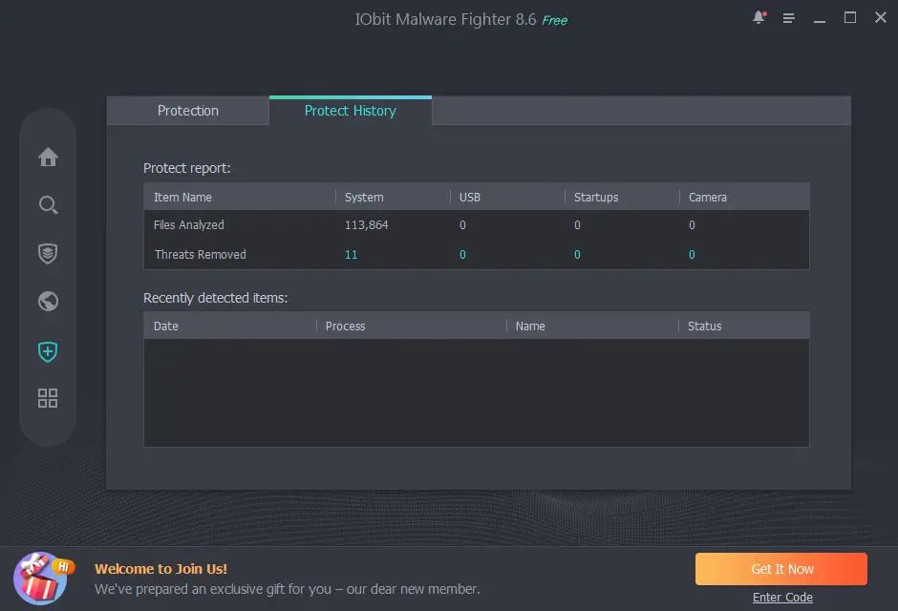
Task: Open the four-squares Action Center icon
Action: pos(48,398)
